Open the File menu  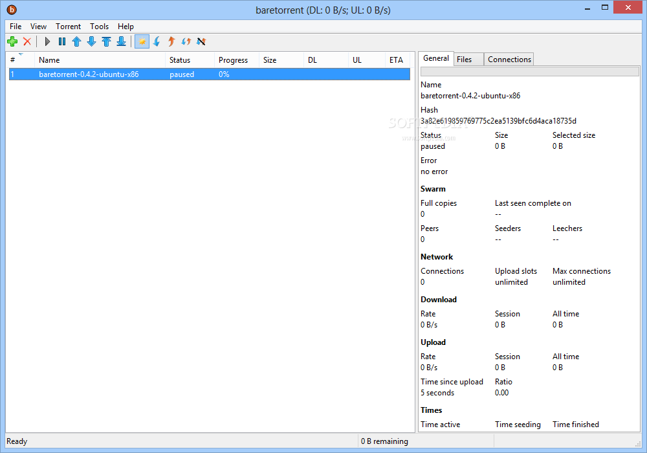click(16, 27)
